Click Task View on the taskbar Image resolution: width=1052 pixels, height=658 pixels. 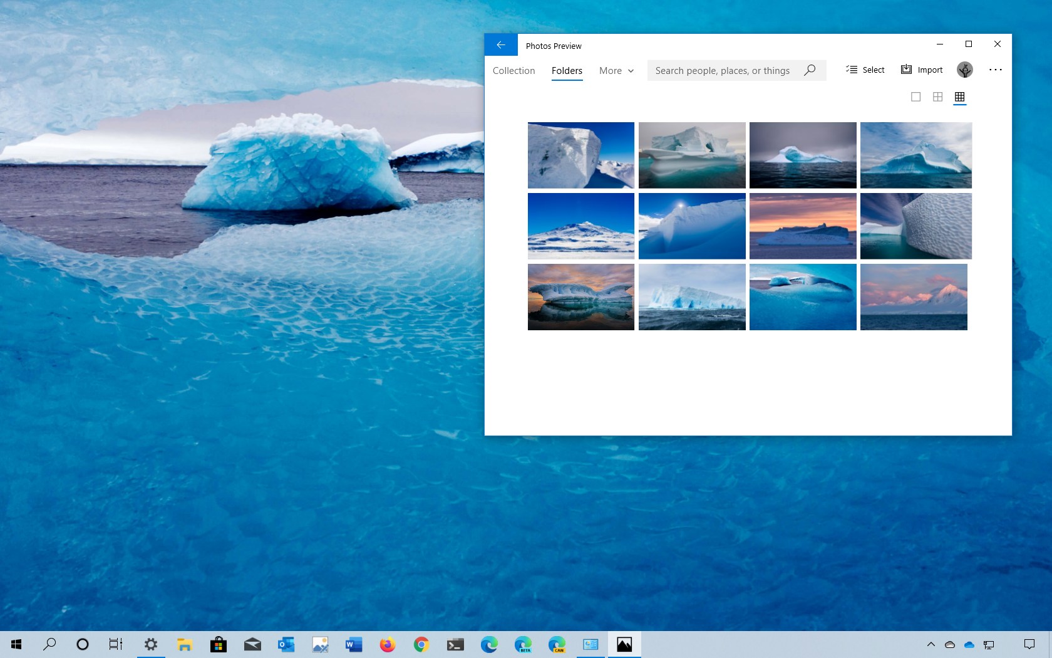[x=115, y=644]
